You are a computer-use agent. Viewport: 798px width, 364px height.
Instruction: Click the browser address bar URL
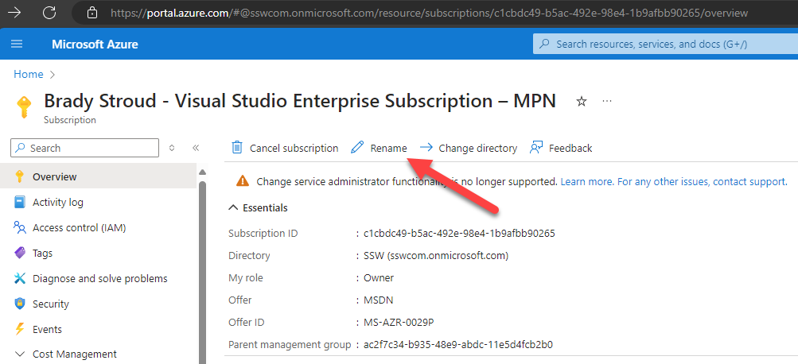430,13
